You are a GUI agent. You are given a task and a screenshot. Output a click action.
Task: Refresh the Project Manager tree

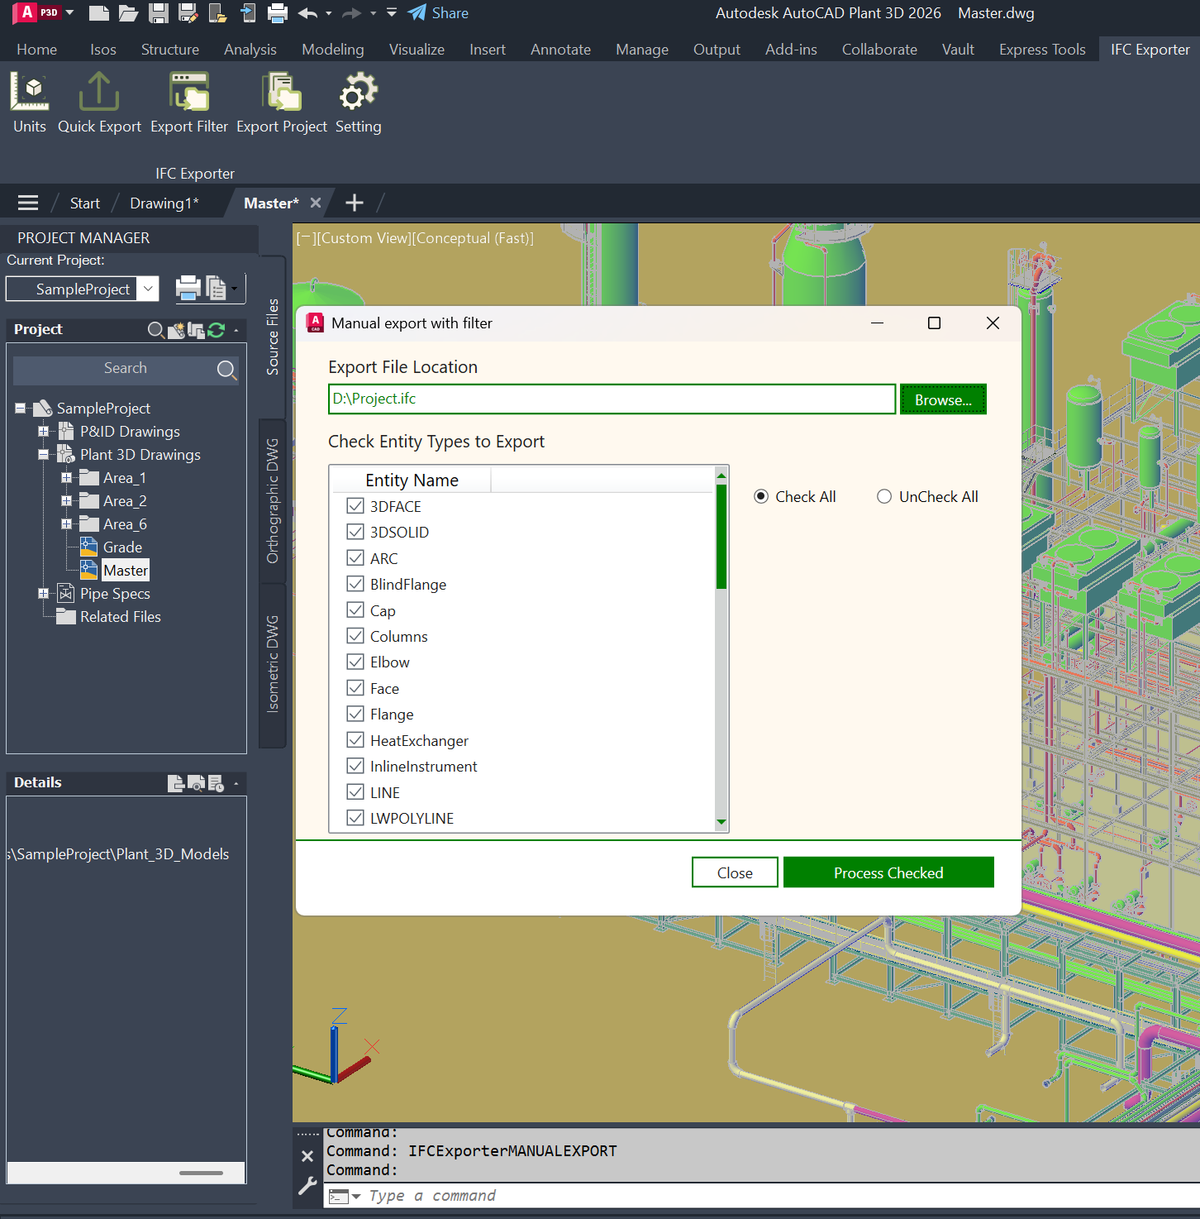(x=217, y=330)
